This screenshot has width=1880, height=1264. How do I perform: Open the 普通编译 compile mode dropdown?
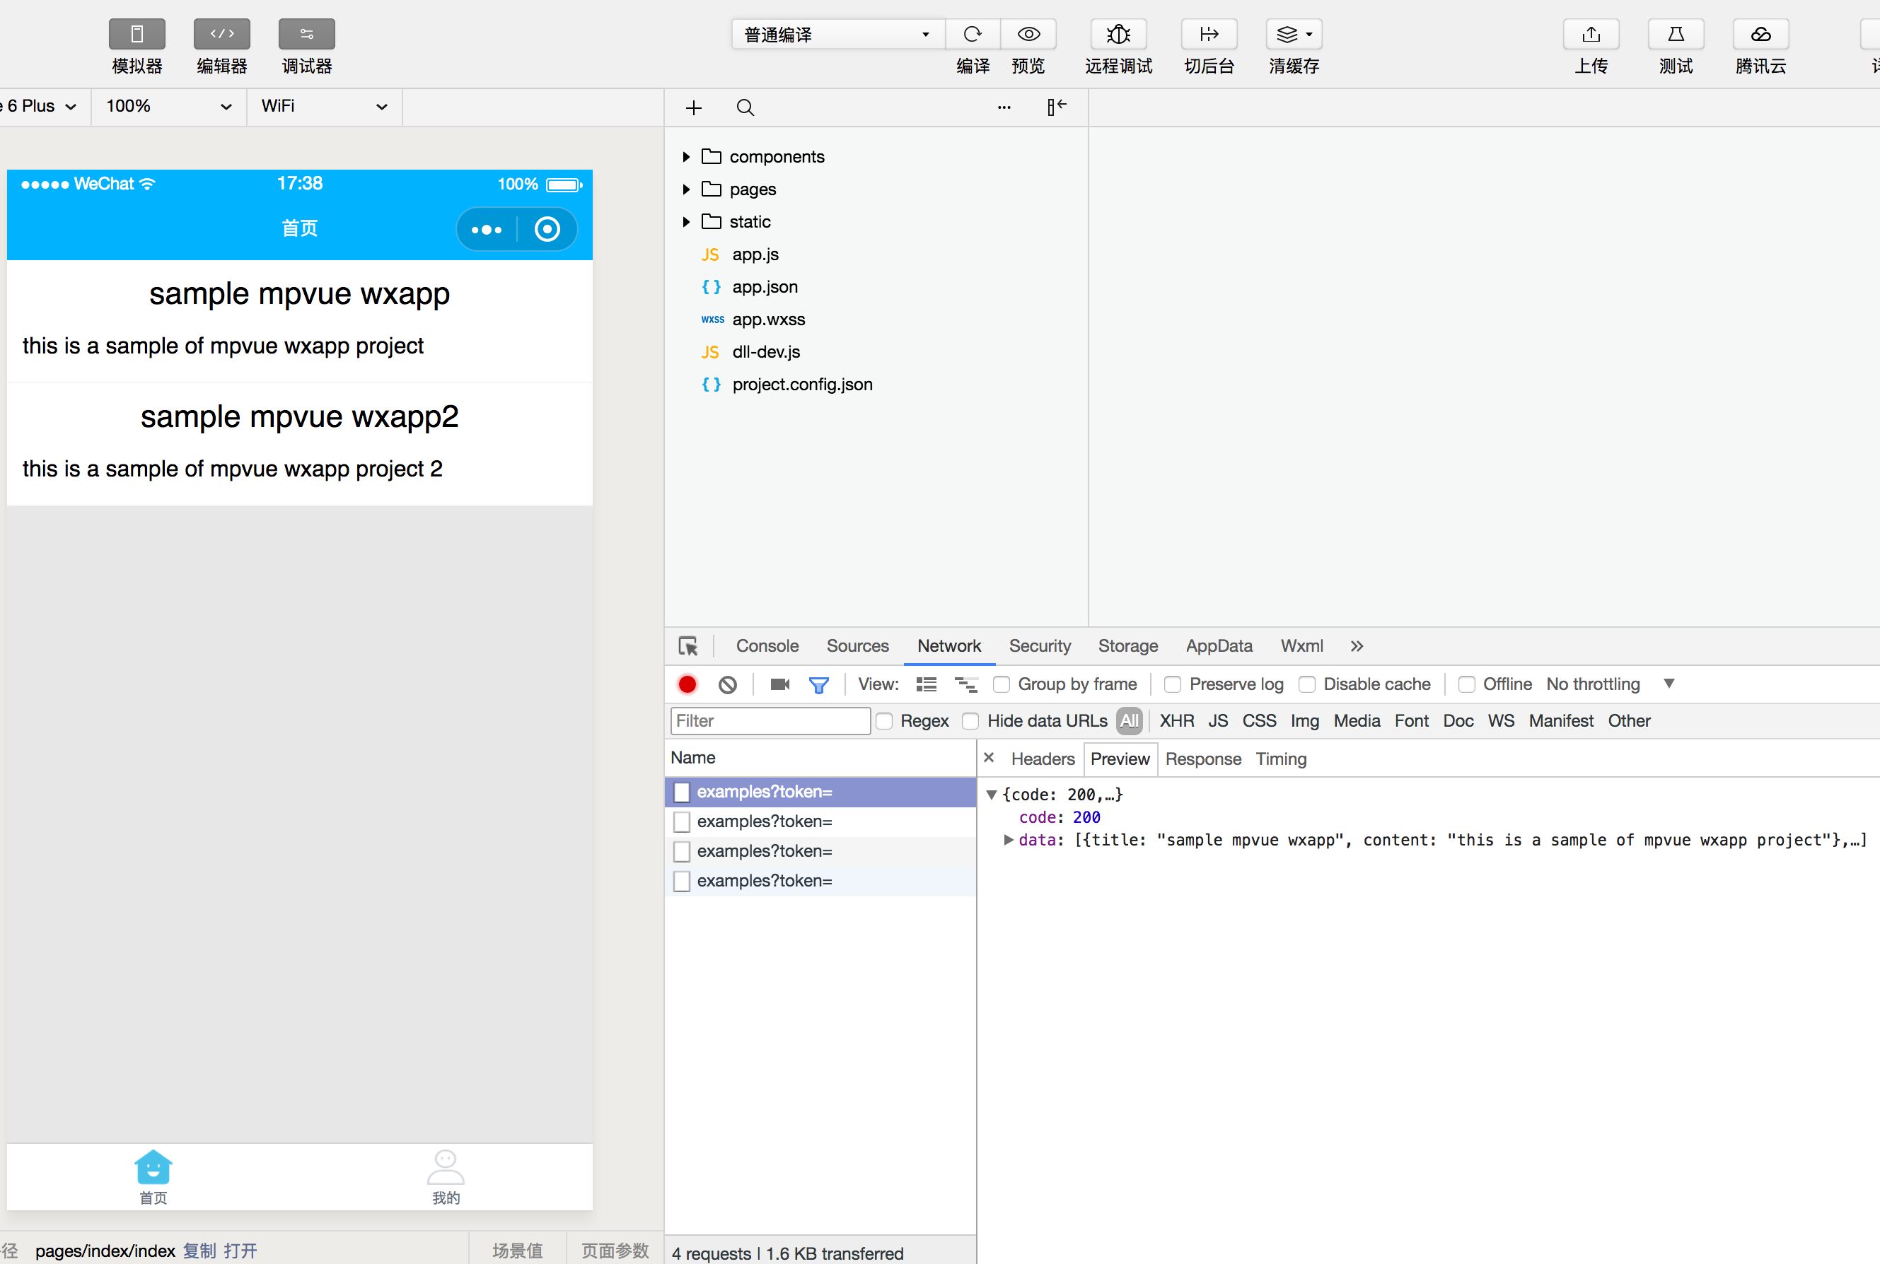pos(836,34)
